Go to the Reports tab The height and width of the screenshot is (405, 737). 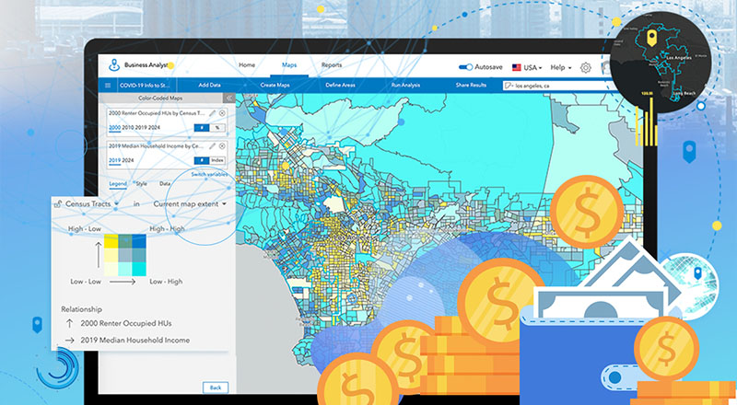331,65
